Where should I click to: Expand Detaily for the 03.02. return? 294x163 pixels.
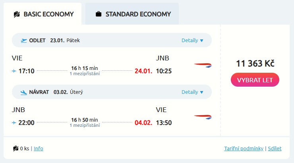point(192,92)
